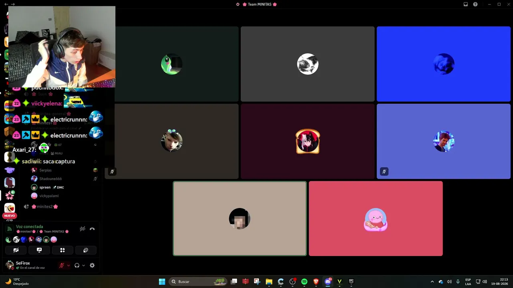Unmute microphone for SeFirox
The width and height of the screenshot is (513, 288).
62,265
